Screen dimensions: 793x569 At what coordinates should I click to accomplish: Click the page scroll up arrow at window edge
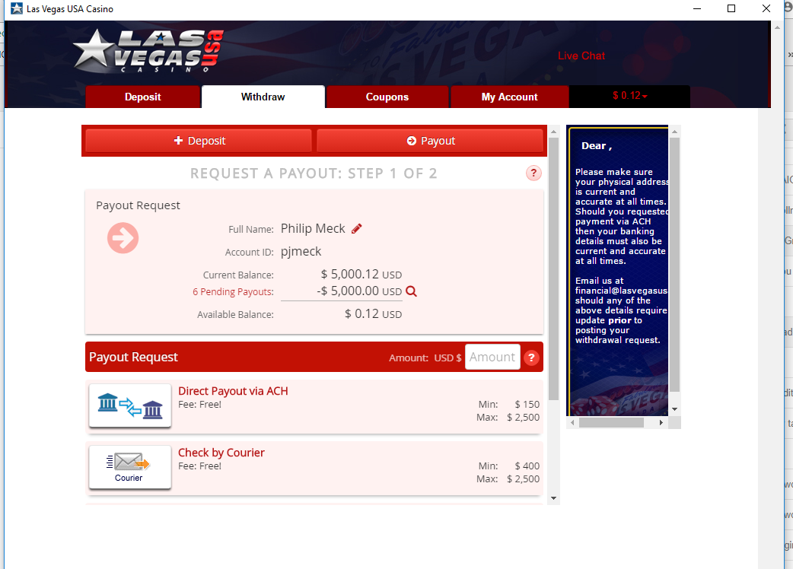pyautogui.click(x=777, y=27)
